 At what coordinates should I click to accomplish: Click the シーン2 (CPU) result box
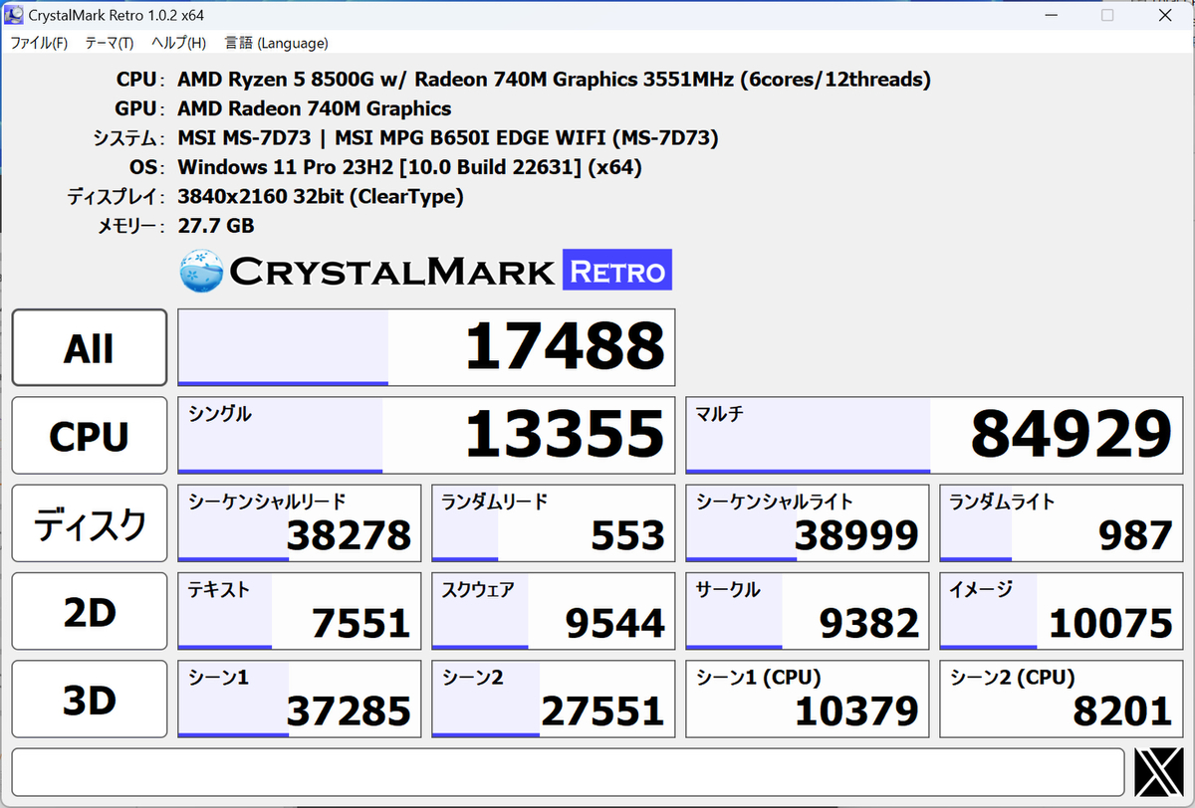[x=1061, y=698]
